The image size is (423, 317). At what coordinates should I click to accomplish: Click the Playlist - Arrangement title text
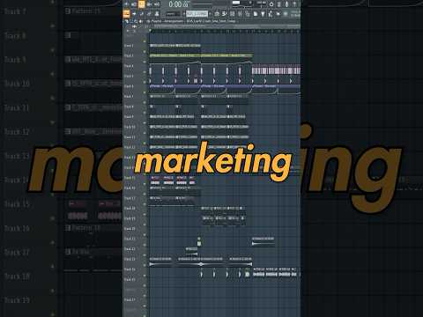click(167, 21)
